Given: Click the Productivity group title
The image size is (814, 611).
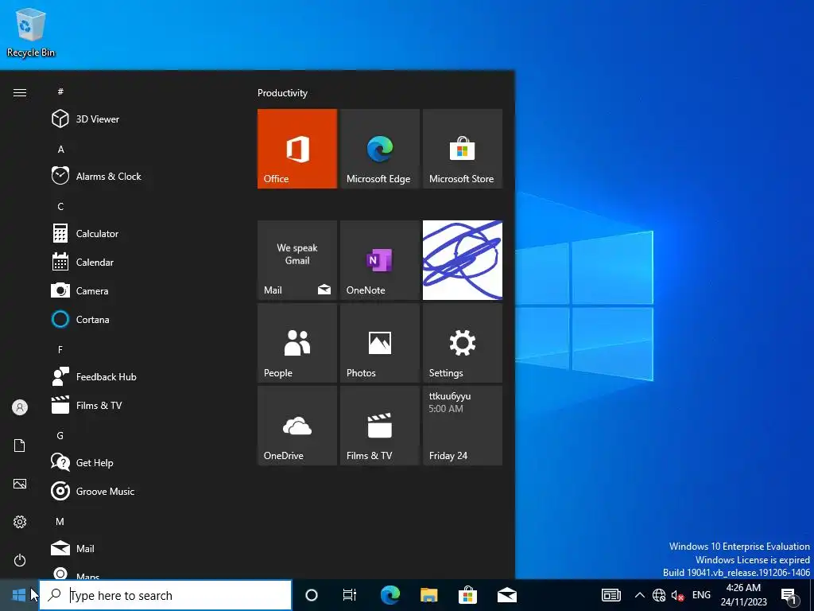Looking at the screenshot, I should (x=282, y=93).
